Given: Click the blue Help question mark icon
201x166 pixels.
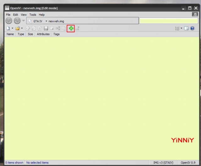Looking at the screenshot, I should [x=192, y=28].
